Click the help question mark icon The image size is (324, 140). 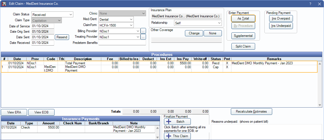[310, 4]
